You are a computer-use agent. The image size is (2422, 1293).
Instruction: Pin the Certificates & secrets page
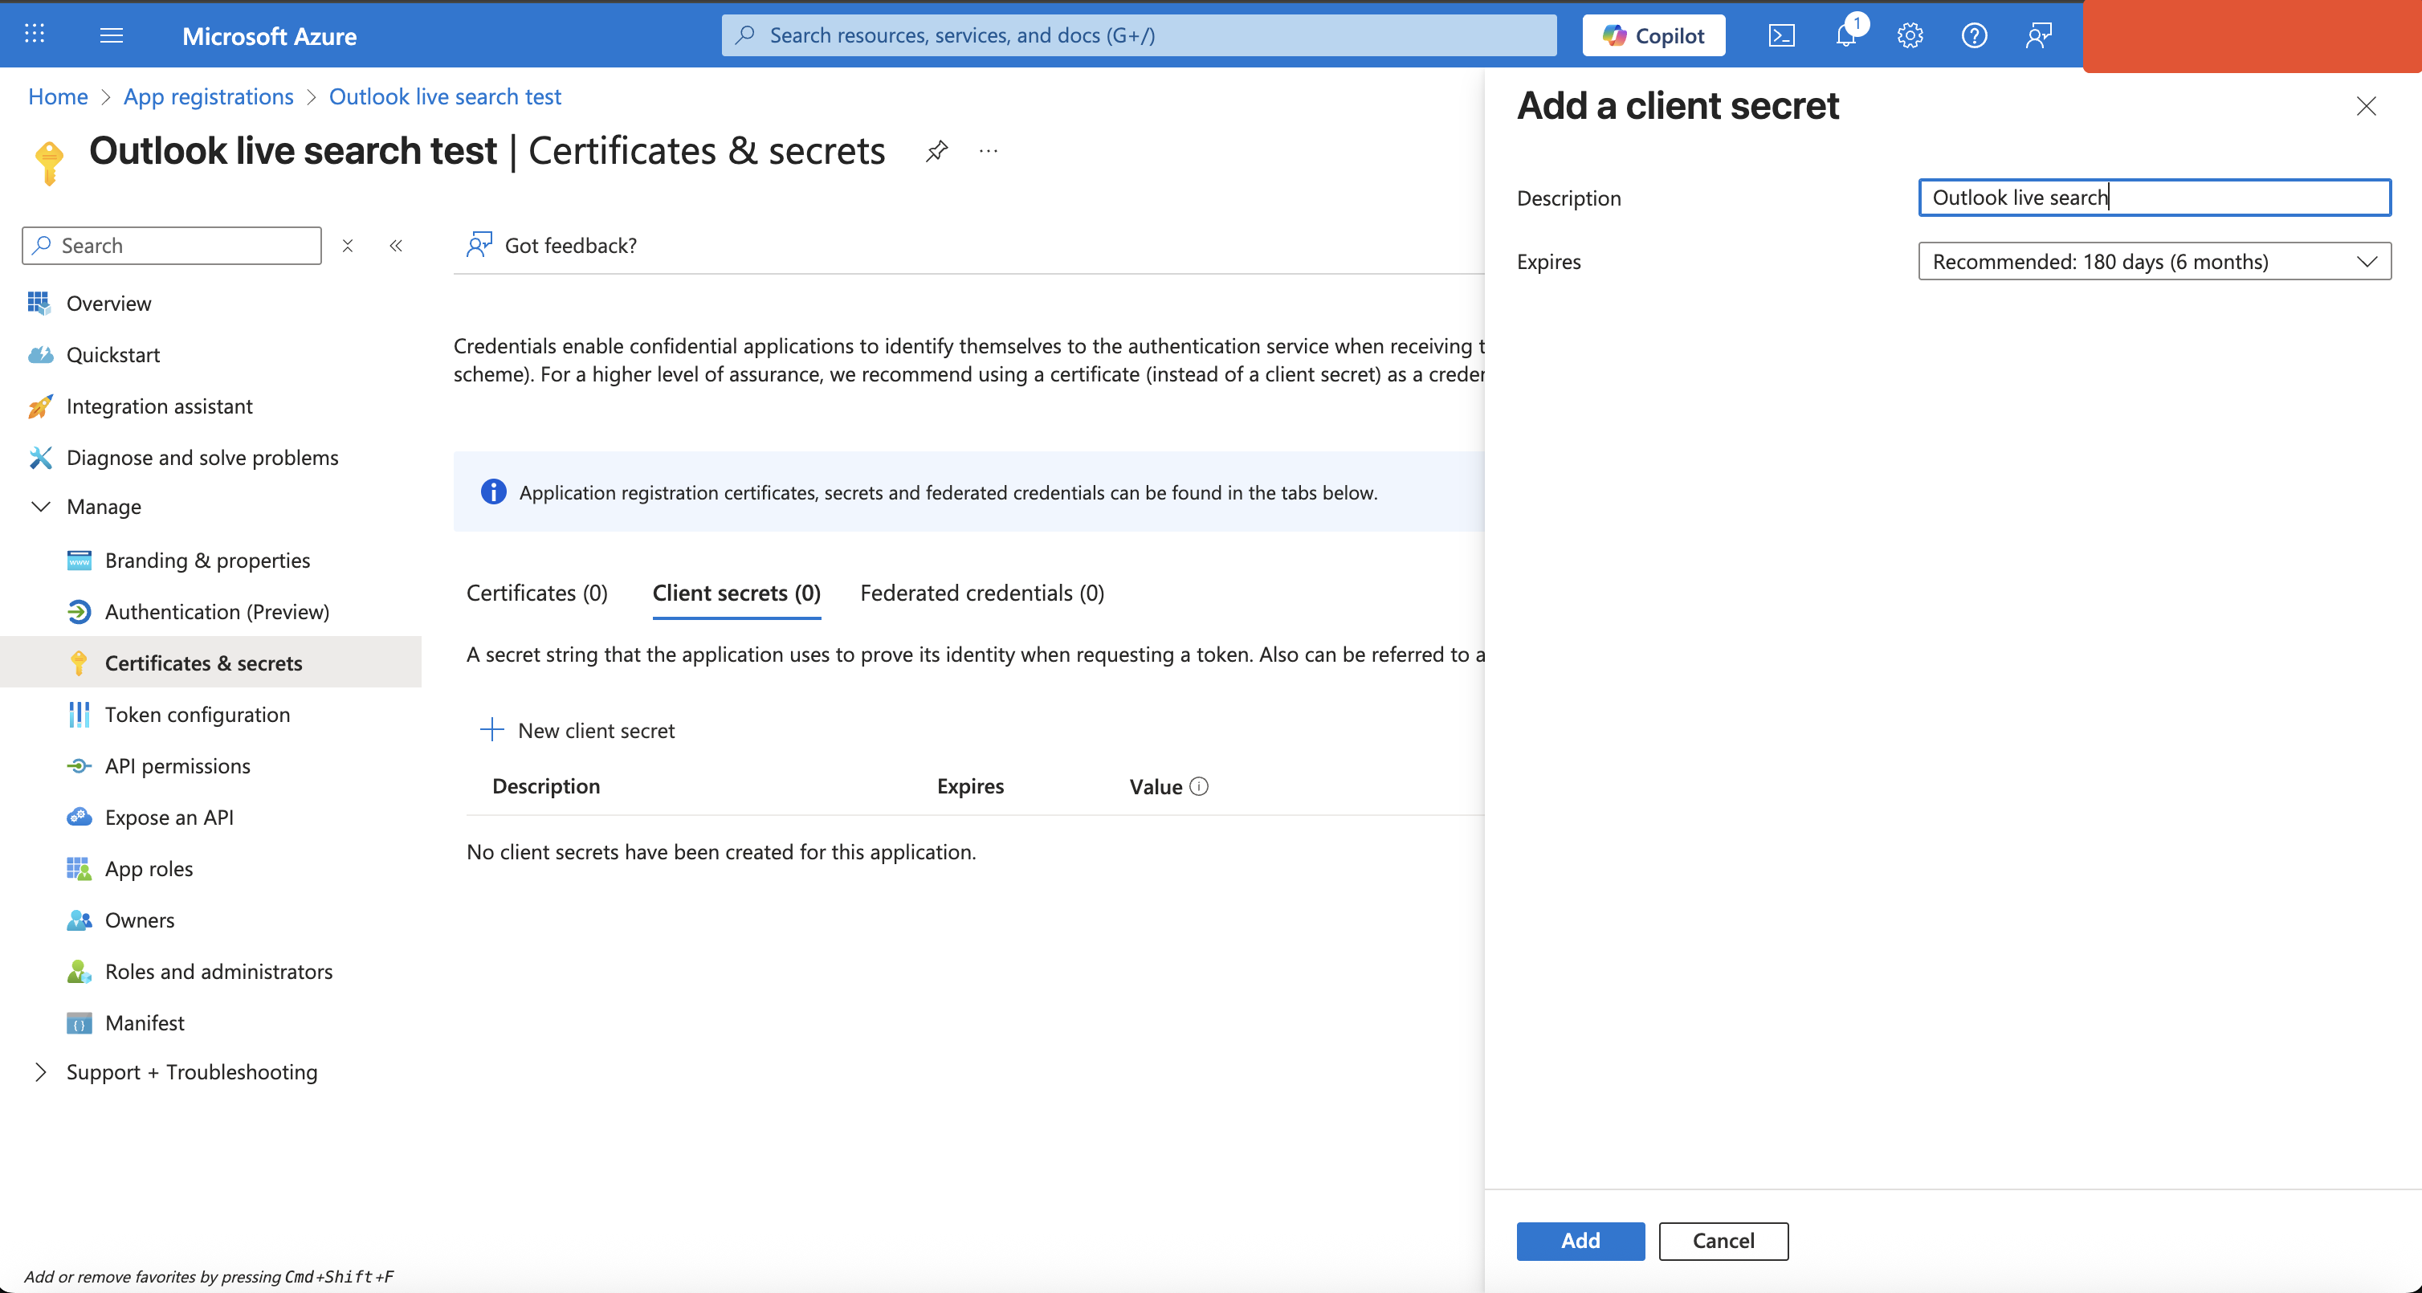coord(936,150)
